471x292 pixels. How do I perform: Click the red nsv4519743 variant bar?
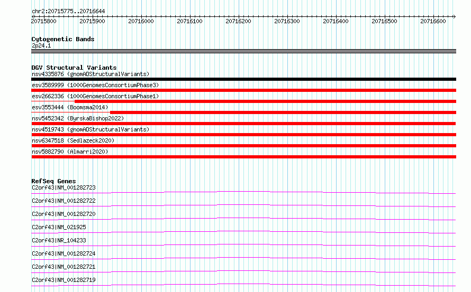pos(243,135)
